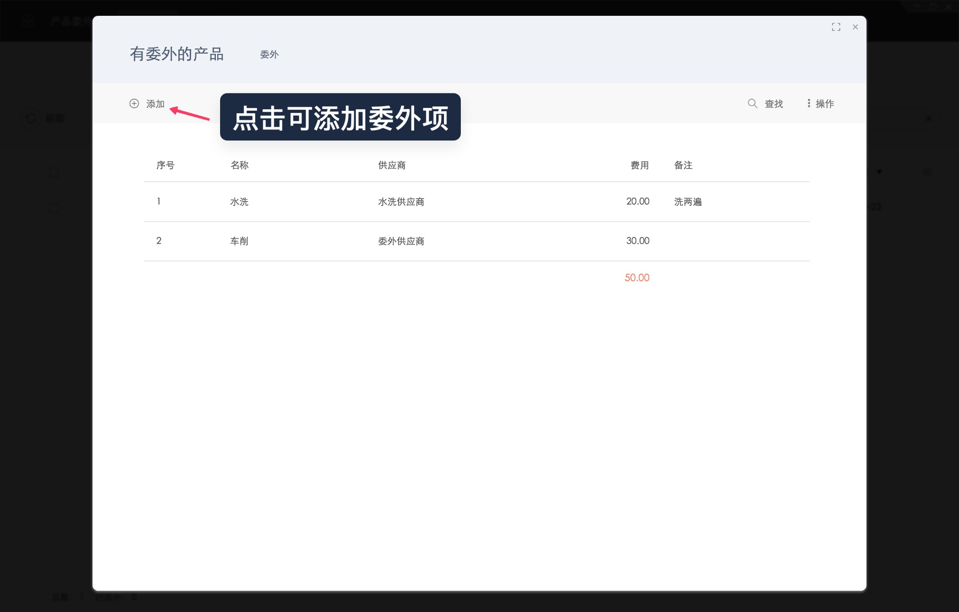Open the 查找 search function
This screenshot has height=612, width=959.
773,104
